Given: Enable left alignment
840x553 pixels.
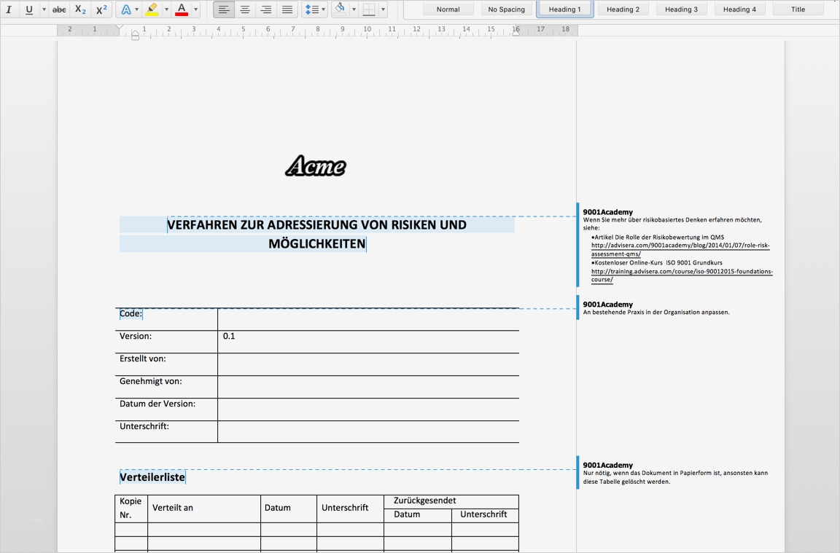Looking at the screenshot, I should pos(224,9).
